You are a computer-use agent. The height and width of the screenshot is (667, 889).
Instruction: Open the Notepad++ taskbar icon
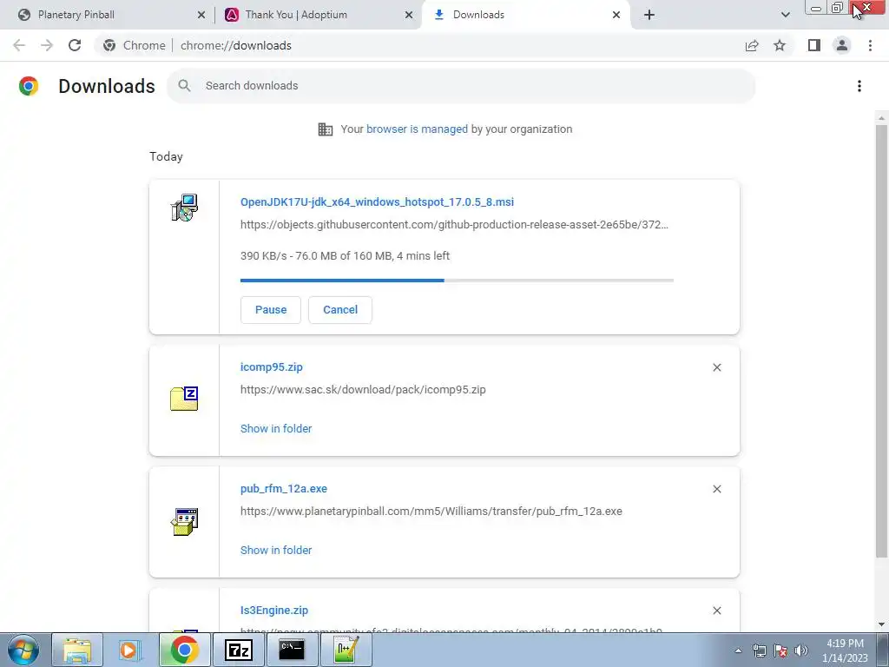346,650
